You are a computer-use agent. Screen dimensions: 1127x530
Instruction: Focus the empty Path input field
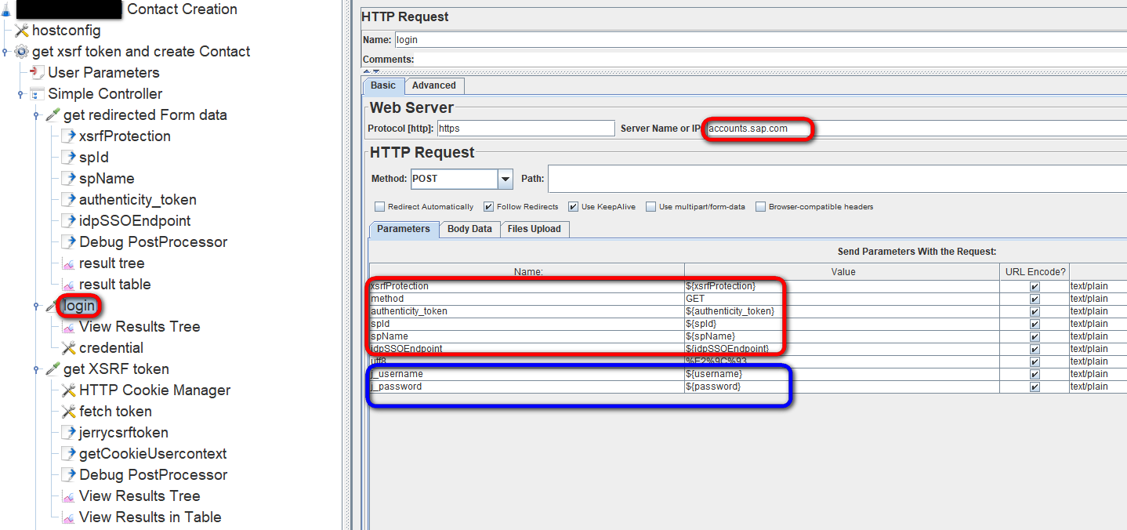click(837, 179)
